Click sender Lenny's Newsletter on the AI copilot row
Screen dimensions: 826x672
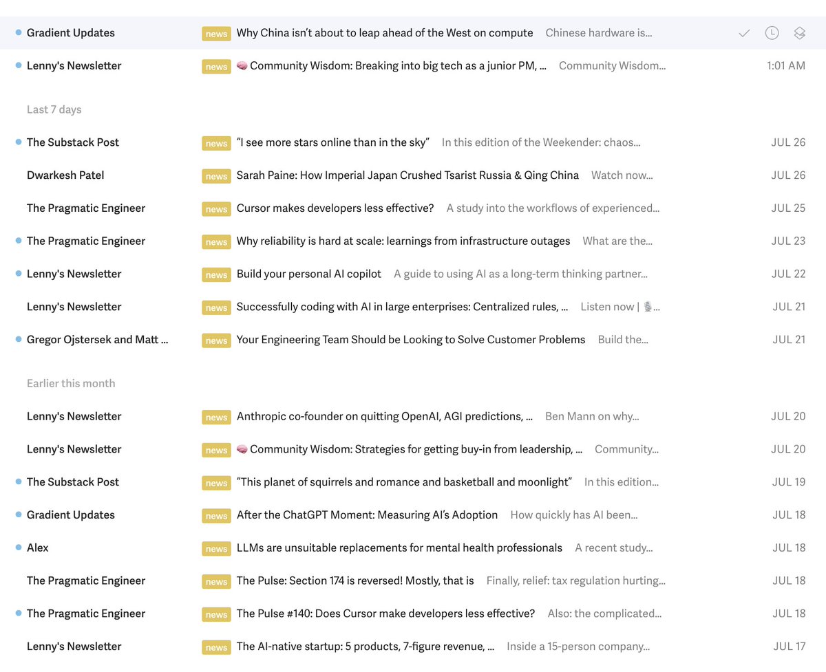coord(74,274)
